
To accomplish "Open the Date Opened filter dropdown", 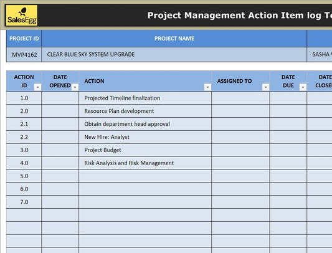I will click(75, 87).
